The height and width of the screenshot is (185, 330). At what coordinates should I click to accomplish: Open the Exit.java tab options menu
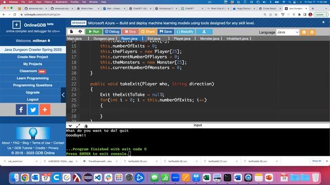169,39
